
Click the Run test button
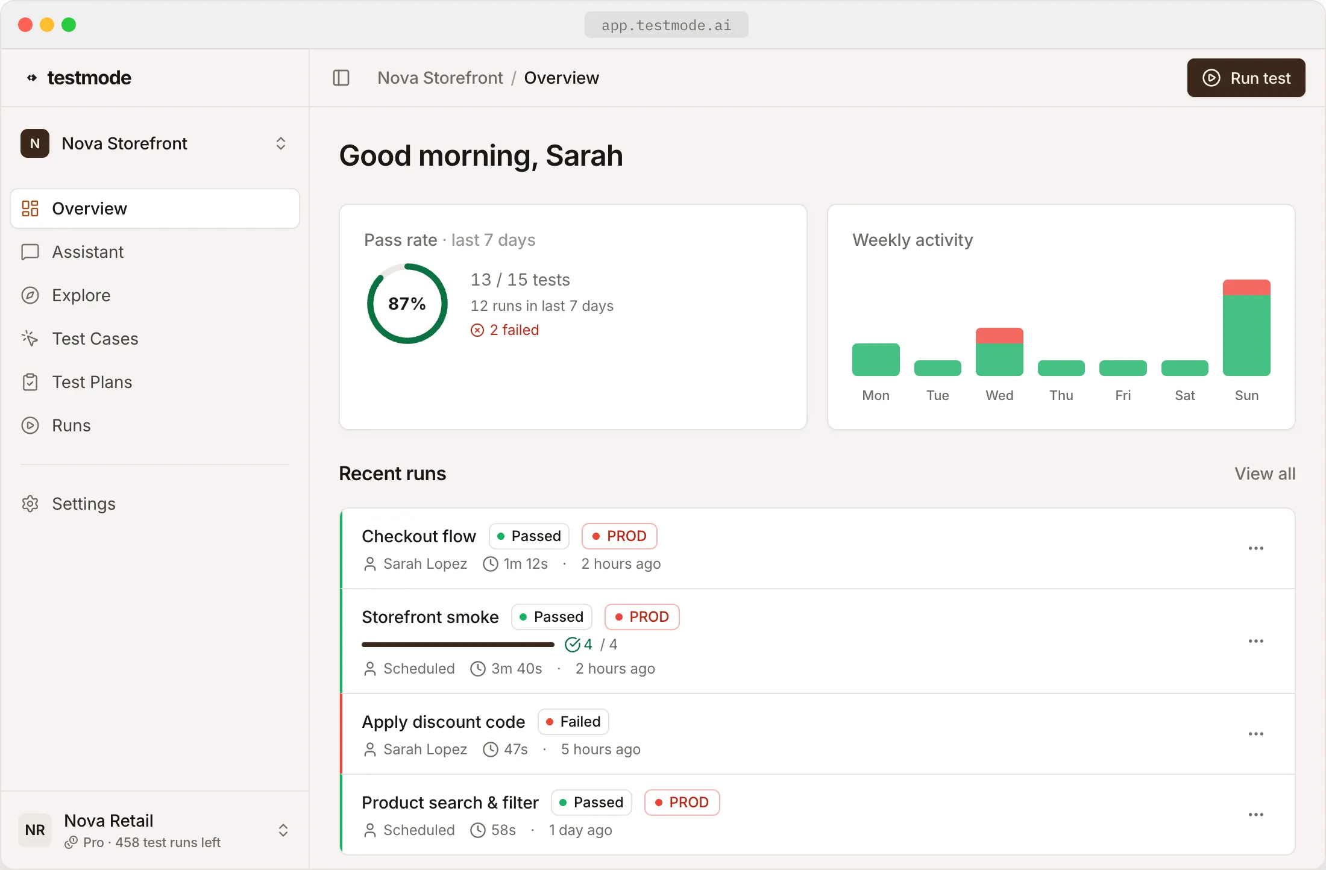[x=1246, y=78]
